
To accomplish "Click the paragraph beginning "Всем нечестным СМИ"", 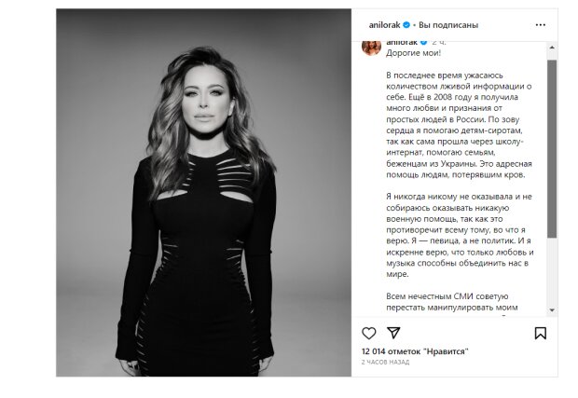I will click(x=452, y=302).
